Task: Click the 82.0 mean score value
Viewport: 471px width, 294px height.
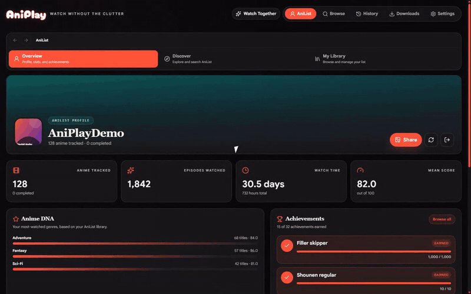Action: click(366, 184)
